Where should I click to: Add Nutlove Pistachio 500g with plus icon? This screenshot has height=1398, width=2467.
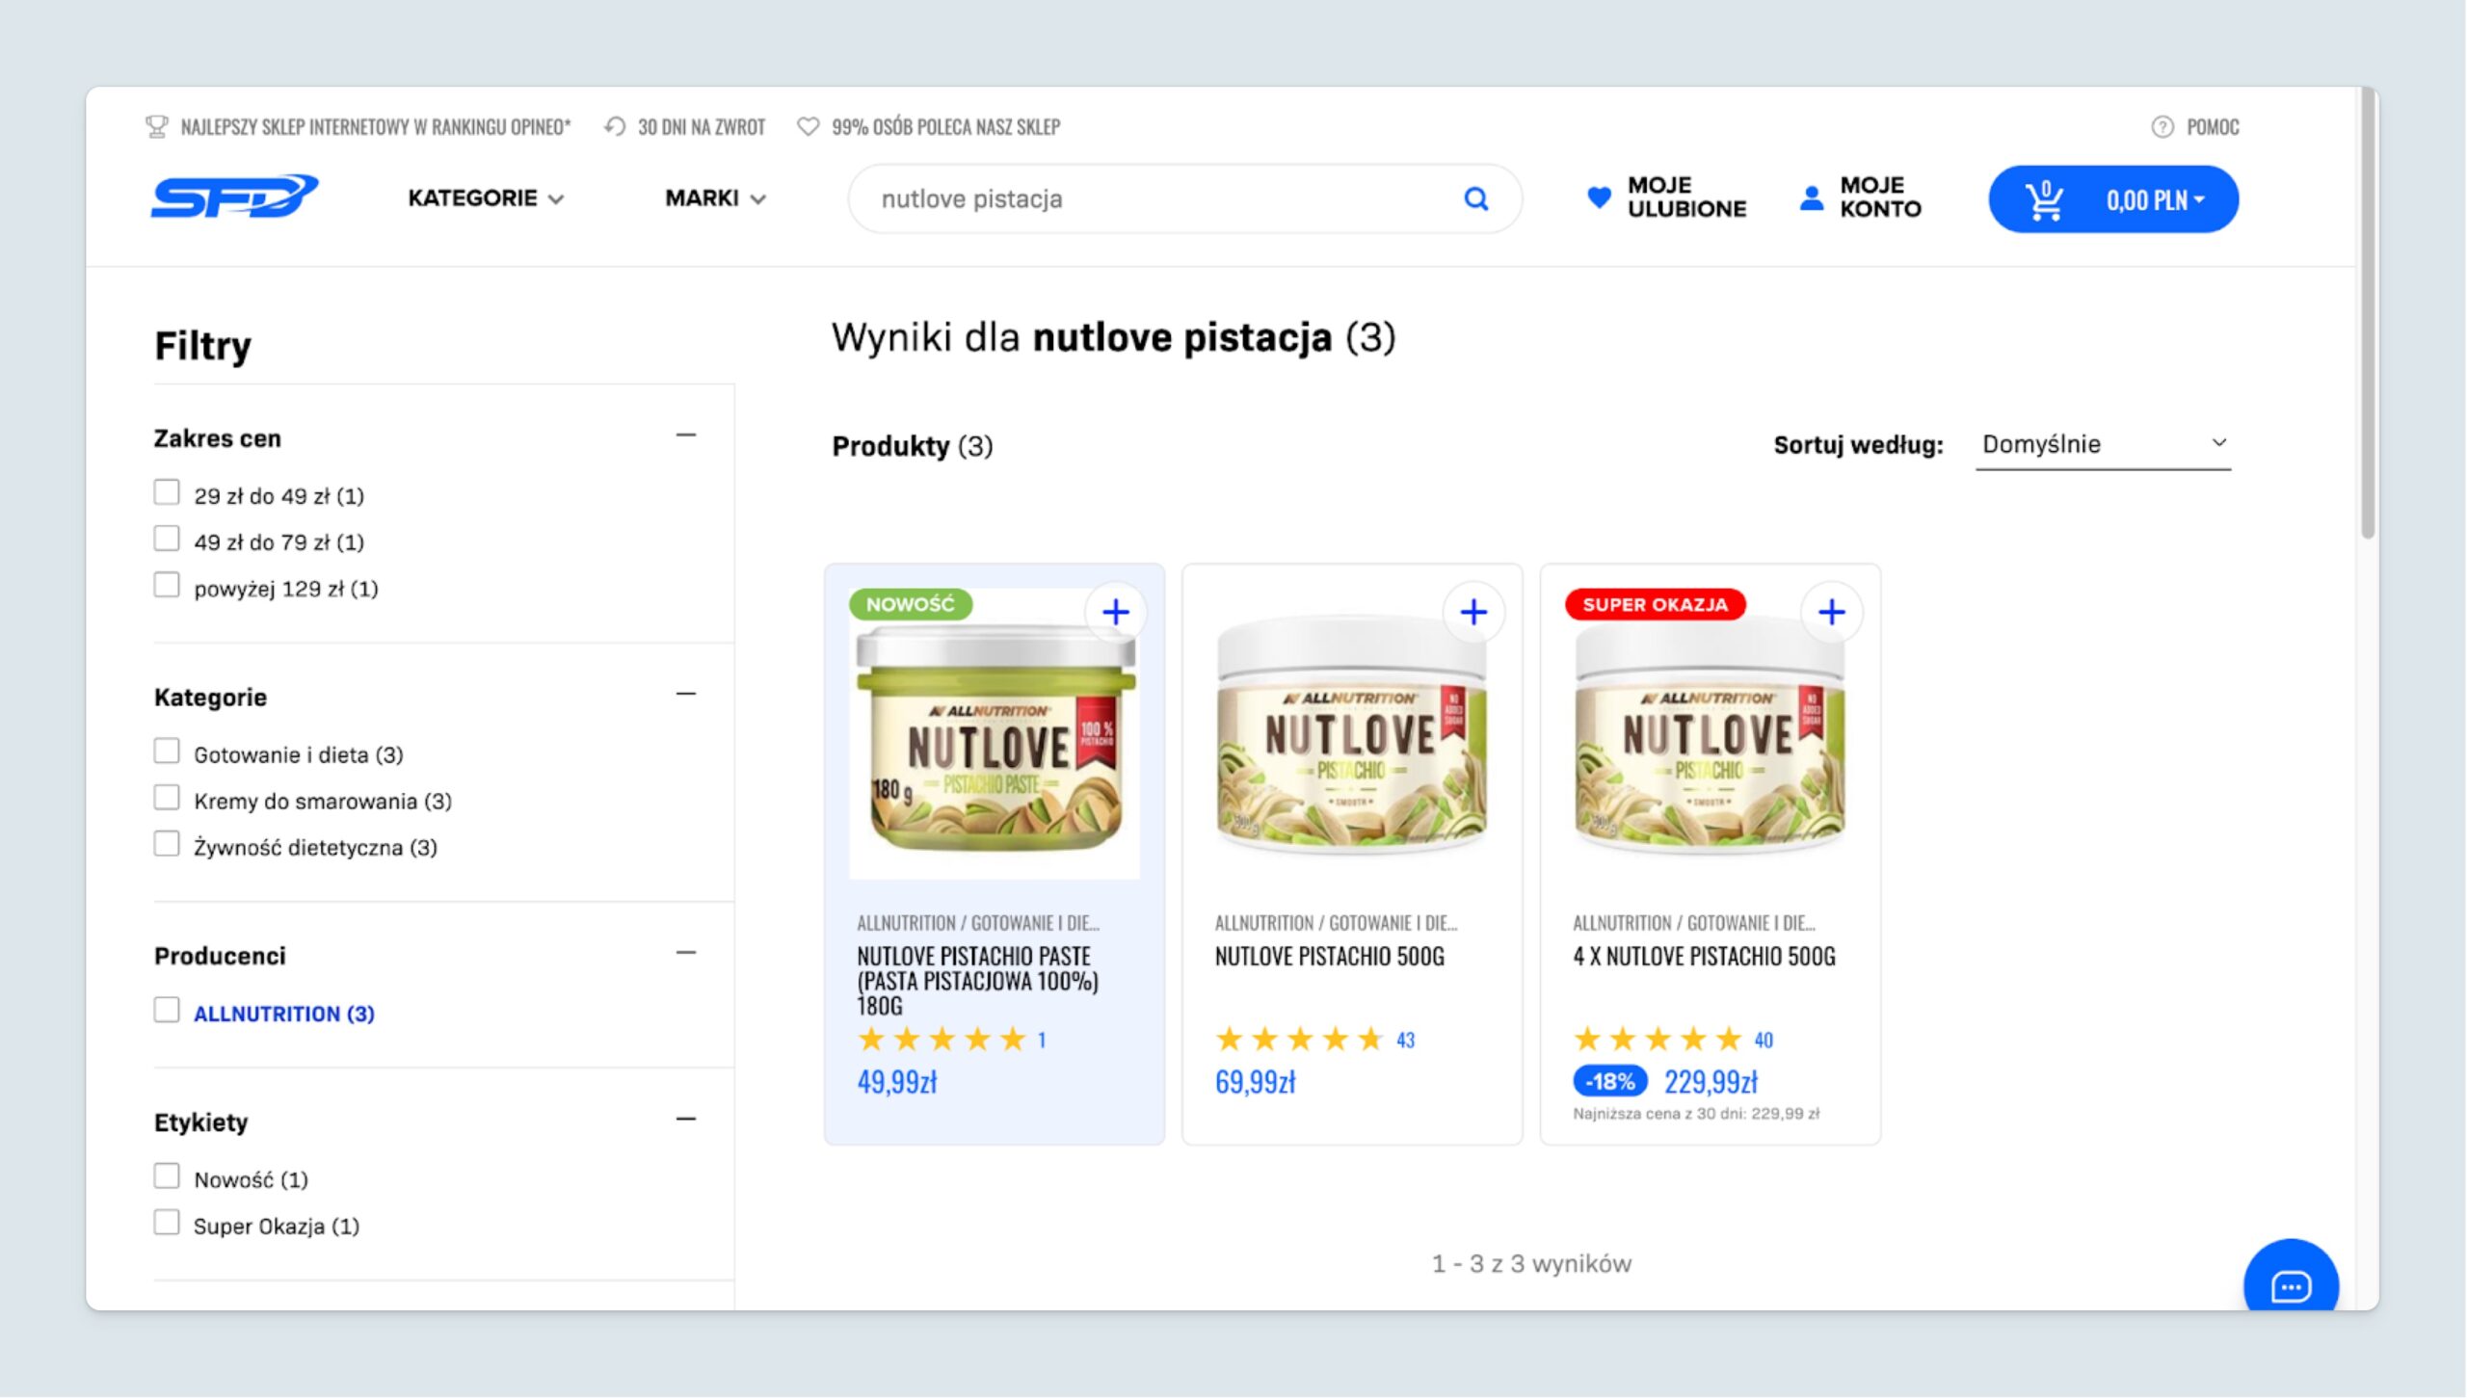(x=1472, y=612)
